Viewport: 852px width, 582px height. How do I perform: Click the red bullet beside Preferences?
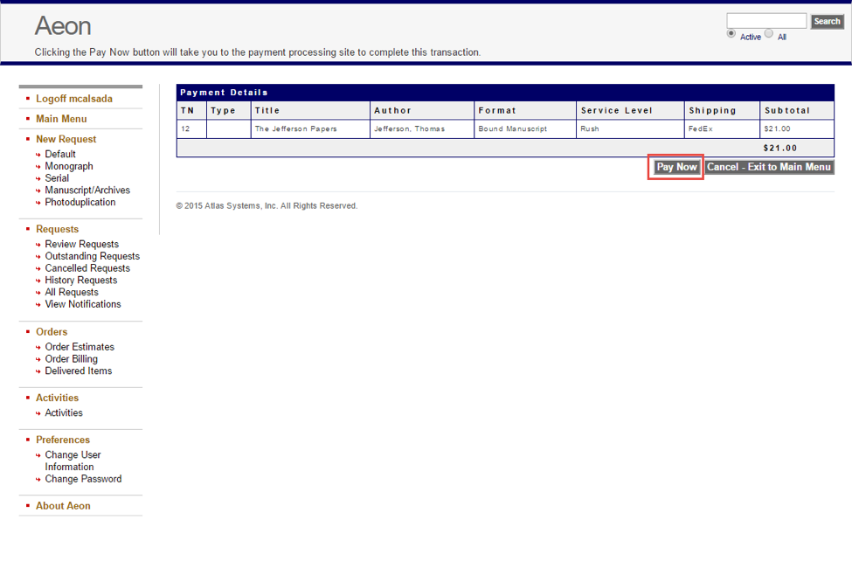pos(26,440)
